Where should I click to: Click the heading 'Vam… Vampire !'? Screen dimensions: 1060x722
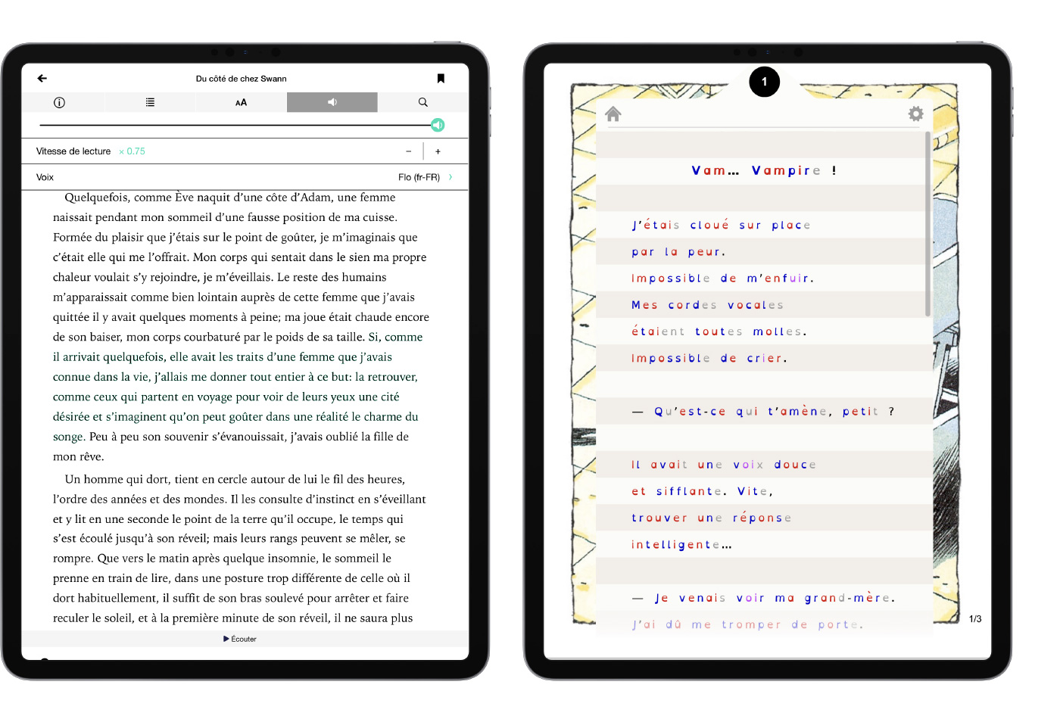[764, 171]
